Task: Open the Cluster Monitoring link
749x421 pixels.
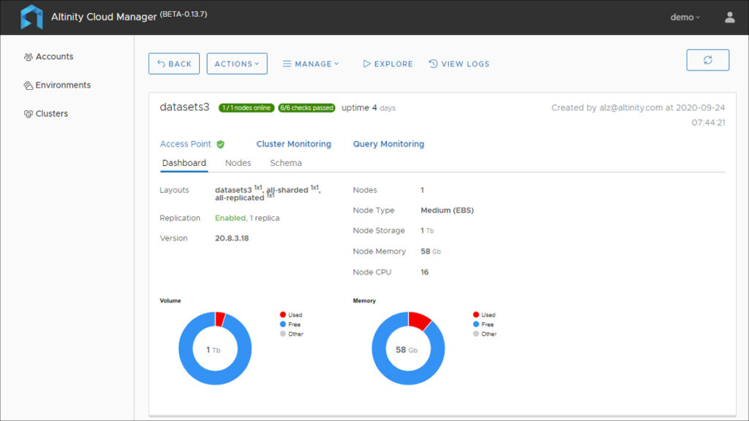Action: click(x=294, y=144)
